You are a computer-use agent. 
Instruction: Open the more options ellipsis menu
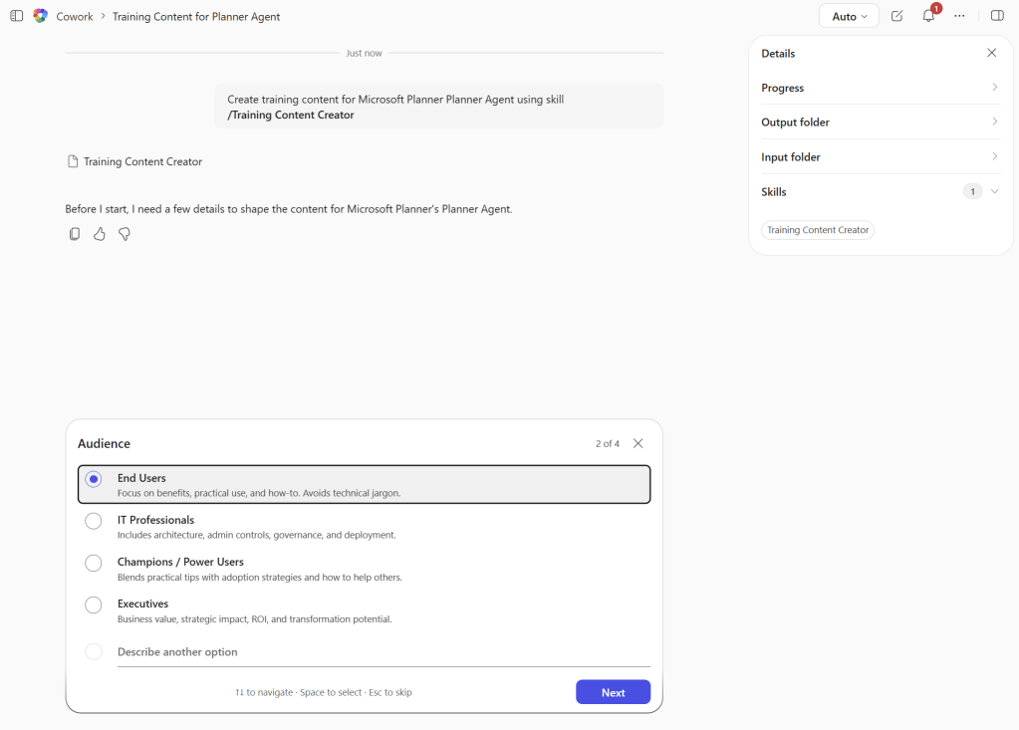point(959,16)
